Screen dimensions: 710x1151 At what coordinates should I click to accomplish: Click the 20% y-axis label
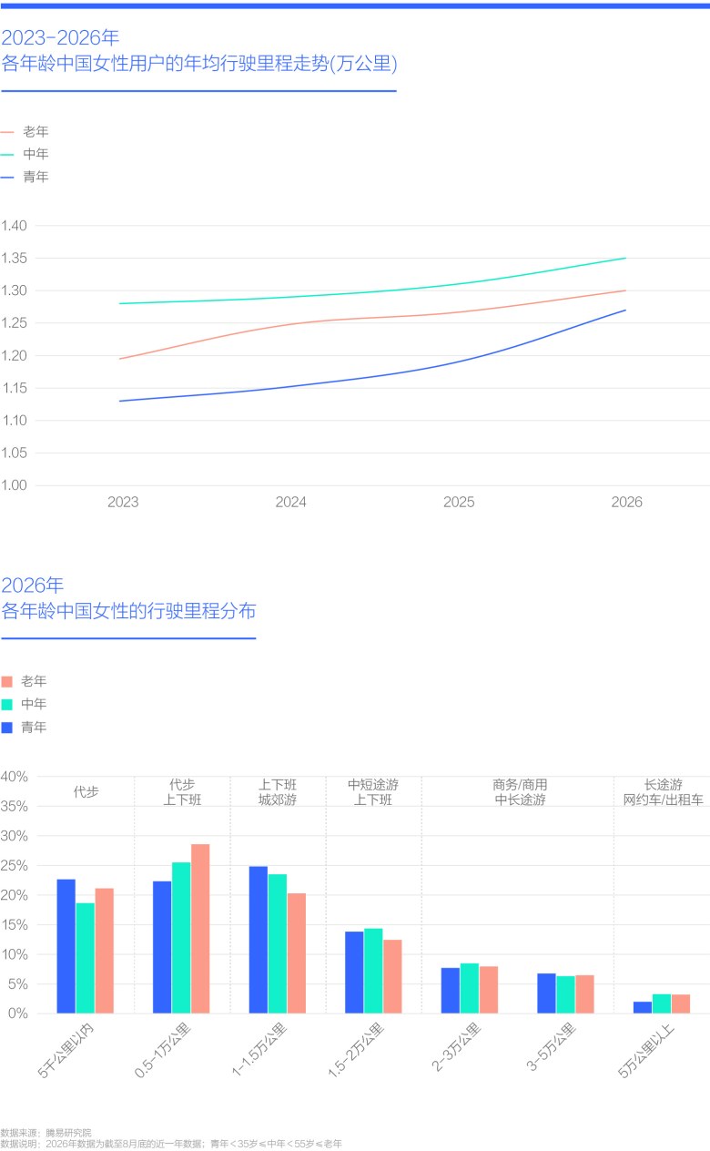coord(15,895)
